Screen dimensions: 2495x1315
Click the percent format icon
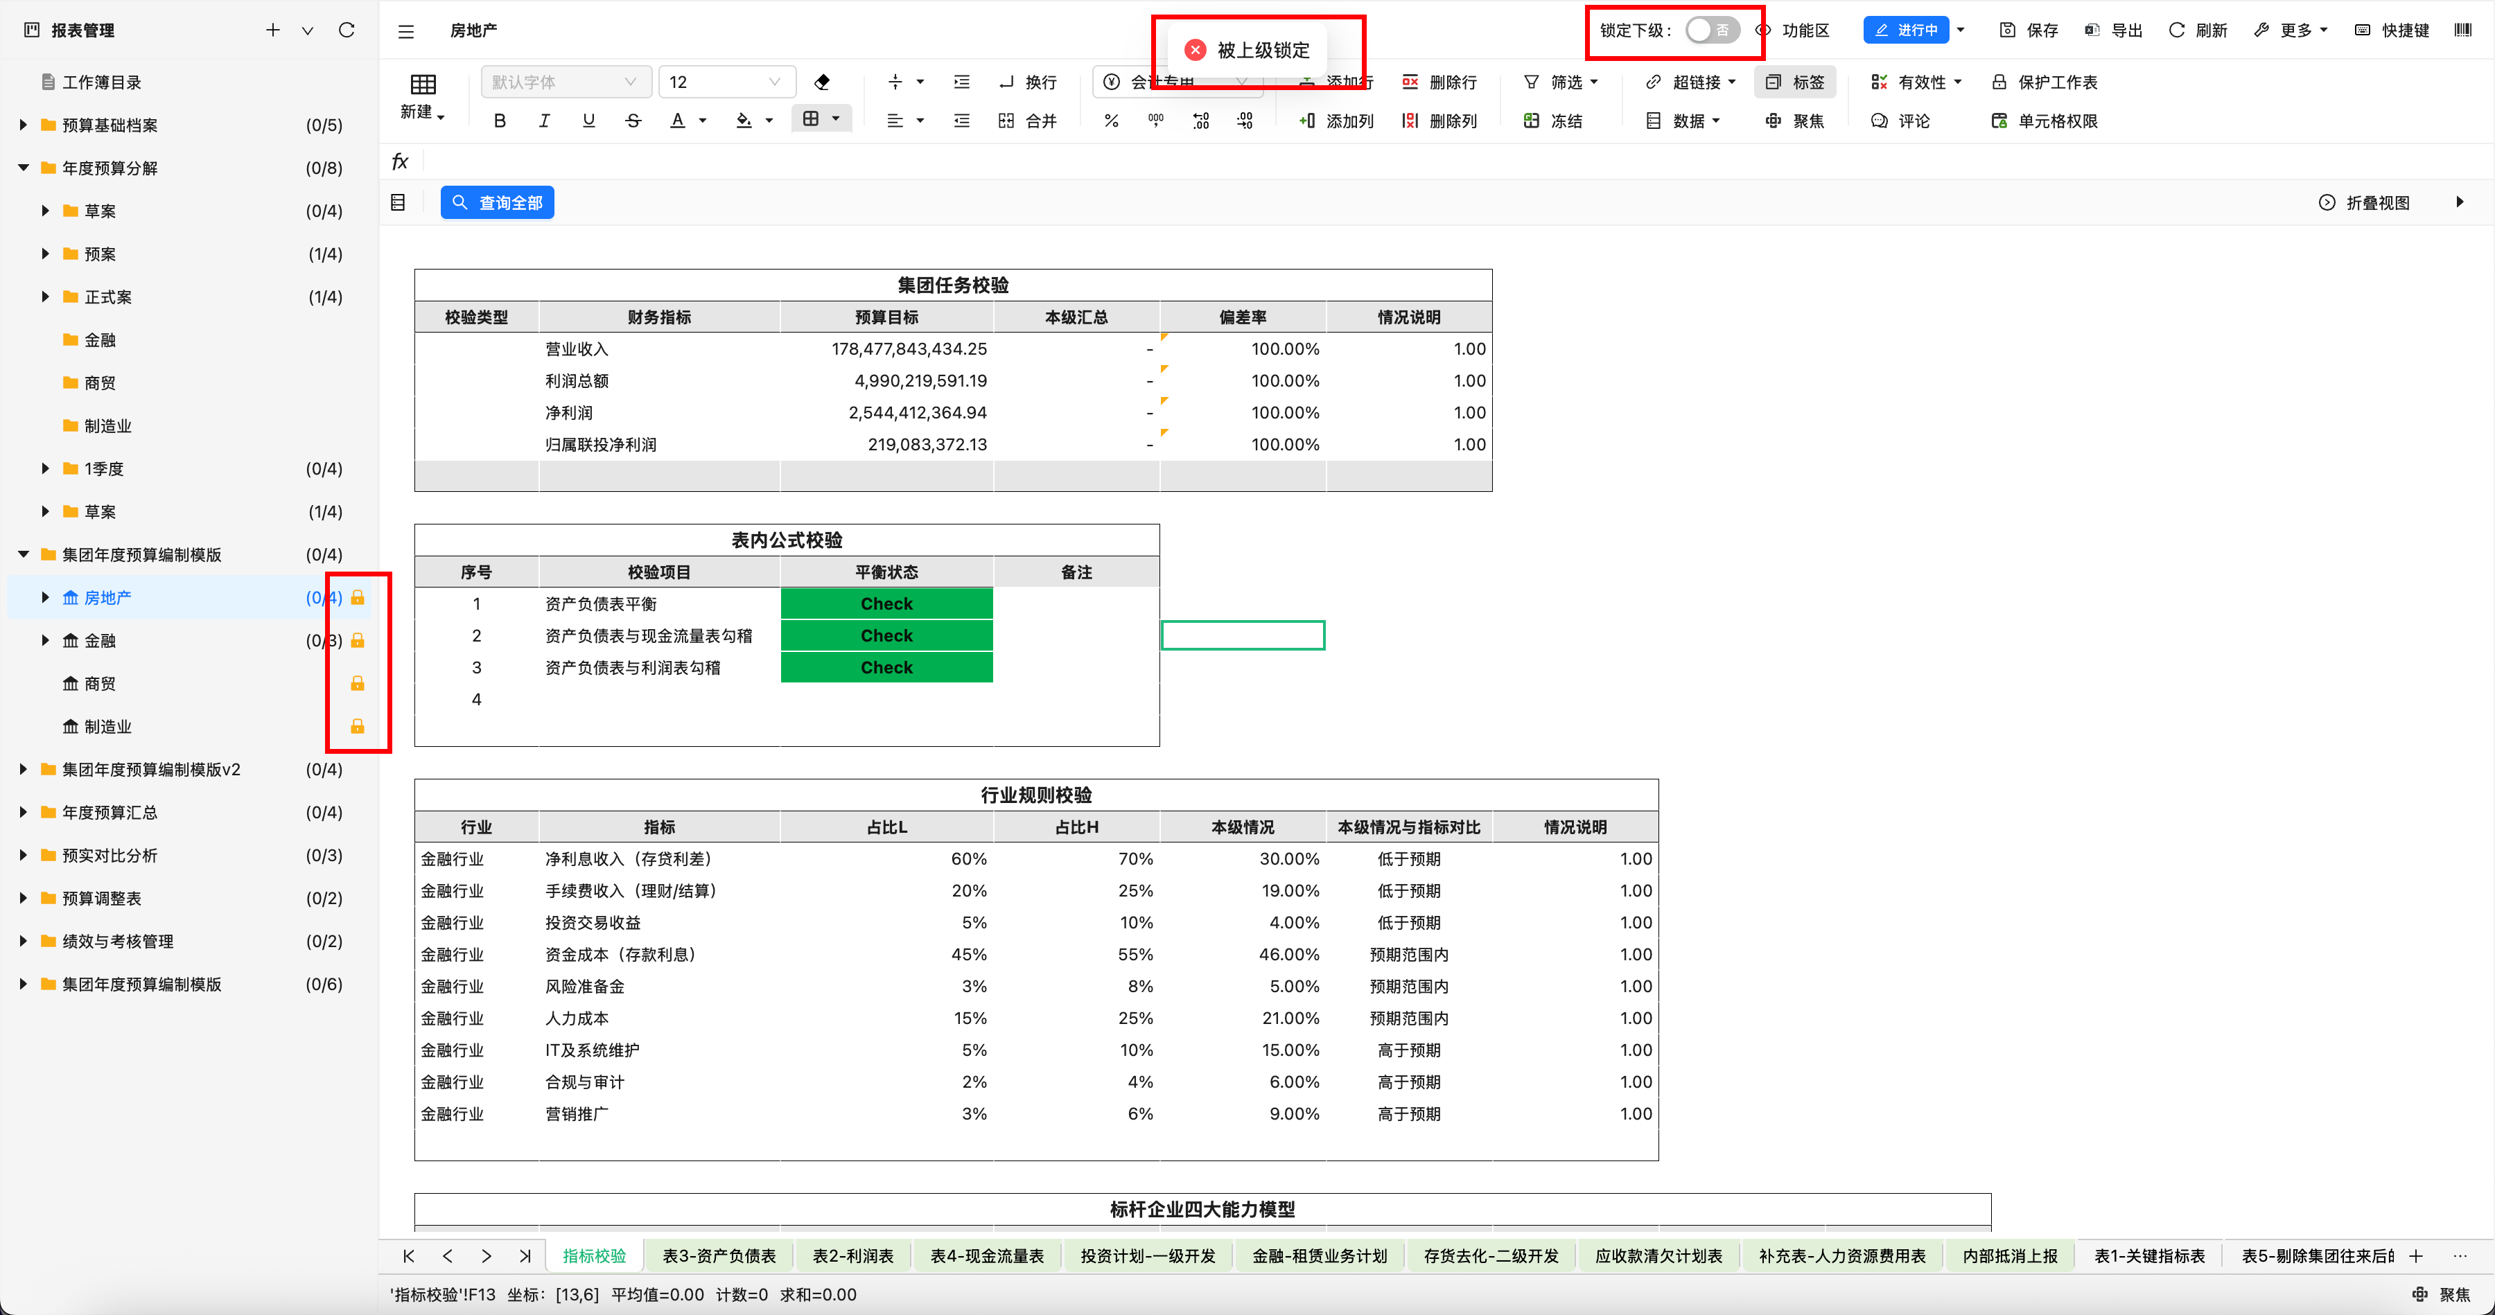pos(1112,121)
